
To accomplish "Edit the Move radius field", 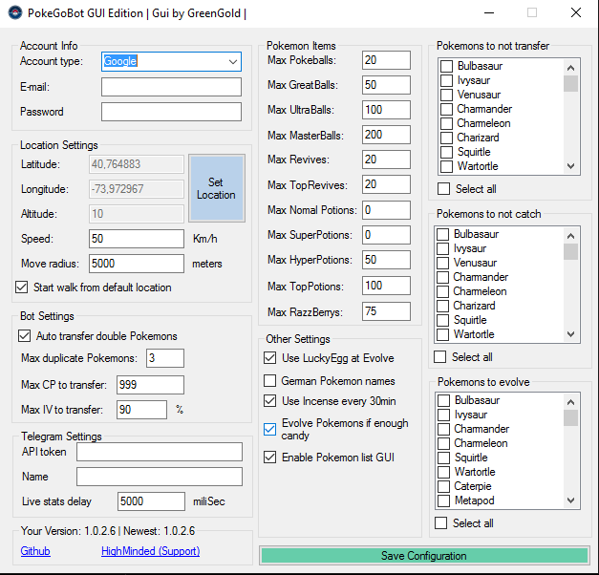I will (137, 264).
